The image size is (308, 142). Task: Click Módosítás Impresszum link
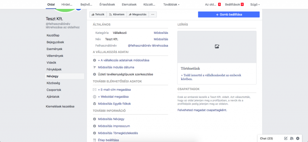(114, 126)
